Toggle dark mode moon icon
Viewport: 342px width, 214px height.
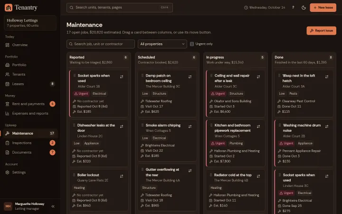click(x=304, y=8)
